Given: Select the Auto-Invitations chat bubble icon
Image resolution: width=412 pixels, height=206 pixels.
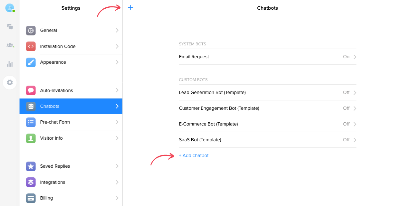Looking at the screenshot, I should pyautogui.click(x=31, y=90).
